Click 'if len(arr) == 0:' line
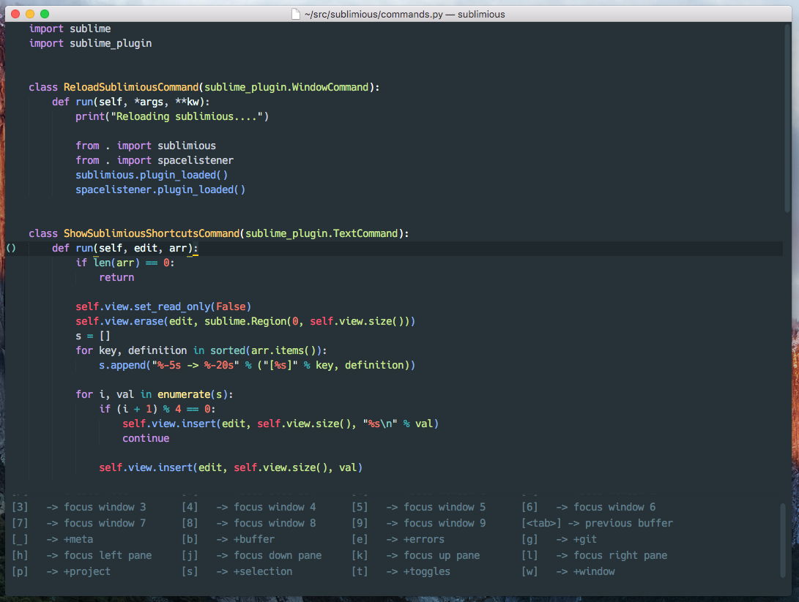Viewport: 799px width, 602px height. click(x=125, y=263)
